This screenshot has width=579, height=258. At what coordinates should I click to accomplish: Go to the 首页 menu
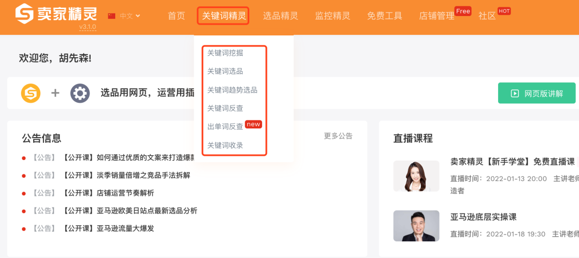176,16
